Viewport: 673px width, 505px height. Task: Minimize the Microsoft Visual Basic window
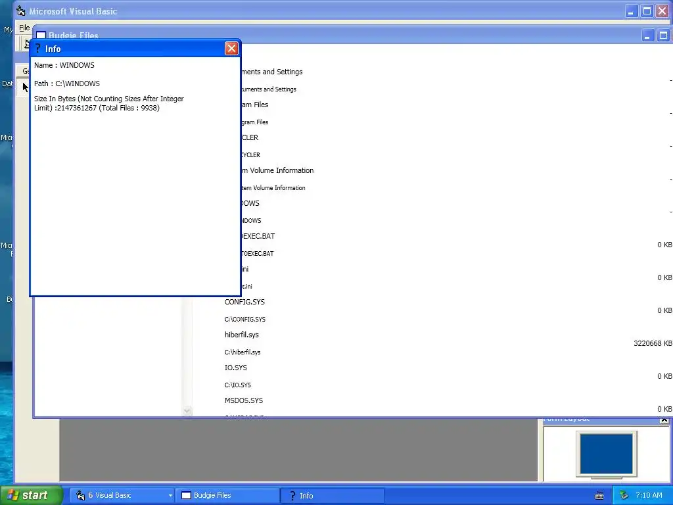coord(630,11)
